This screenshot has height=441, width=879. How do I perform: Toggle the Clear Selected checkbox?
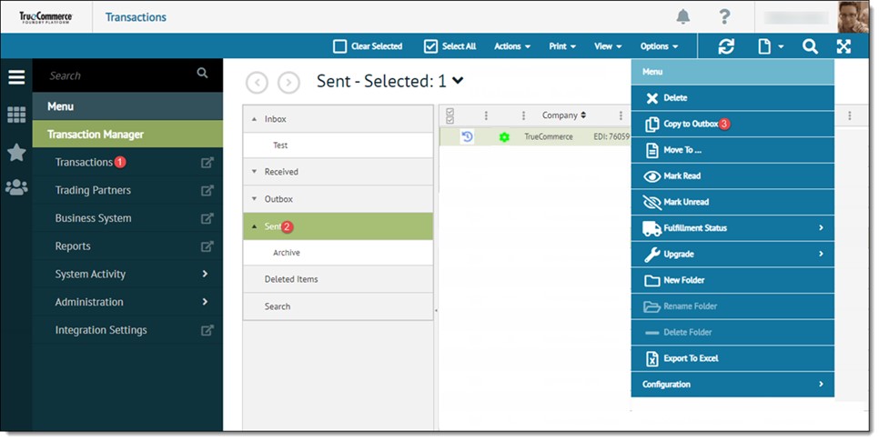339,46
